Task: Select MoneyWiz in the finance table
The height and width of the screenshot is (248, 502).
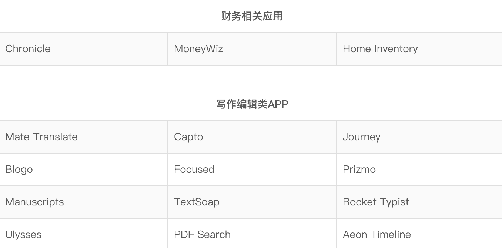Action: (198, 49)
